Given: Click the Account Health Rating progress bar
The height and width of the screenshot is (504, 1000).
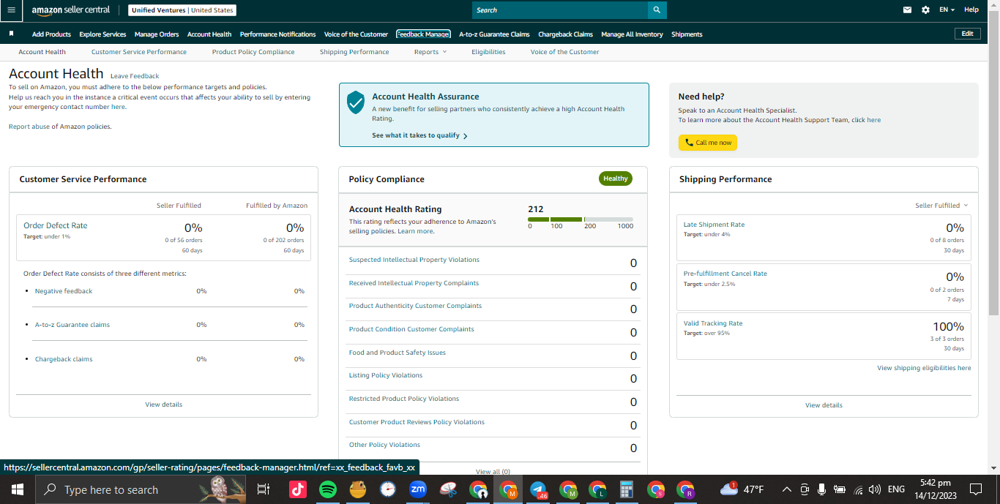Looking at the screenshot, I should point(581,219).
